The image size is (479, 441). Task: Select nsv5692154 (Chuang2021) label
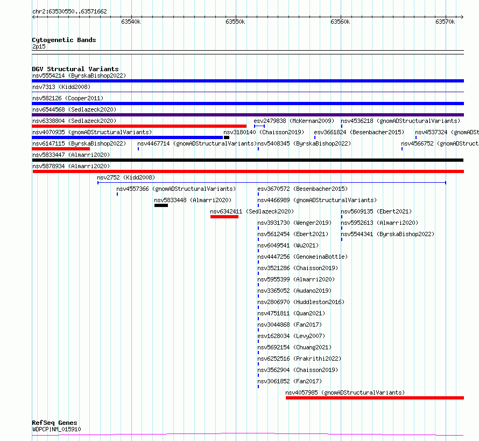pos(294,347)
